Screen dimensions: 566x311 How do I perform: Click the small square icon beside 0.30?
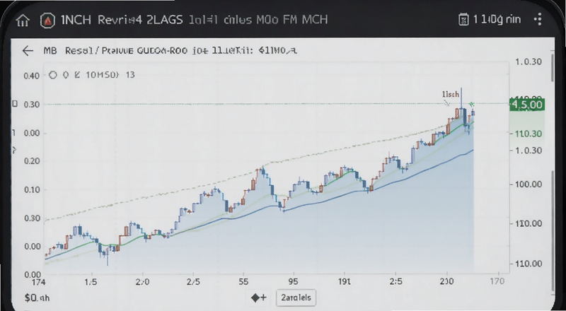(15, 105)
